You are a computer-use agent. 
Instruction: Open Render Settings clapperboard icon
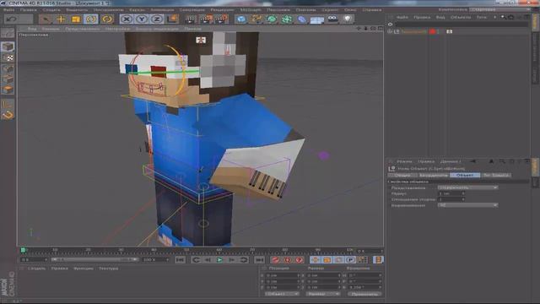coord(221,19)
